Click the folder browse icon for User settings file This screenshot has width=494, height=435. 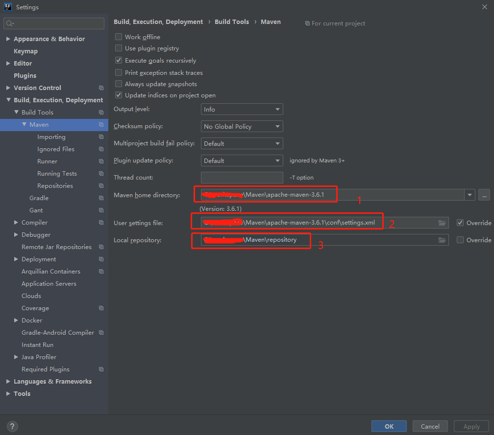(x=442, y=223)
